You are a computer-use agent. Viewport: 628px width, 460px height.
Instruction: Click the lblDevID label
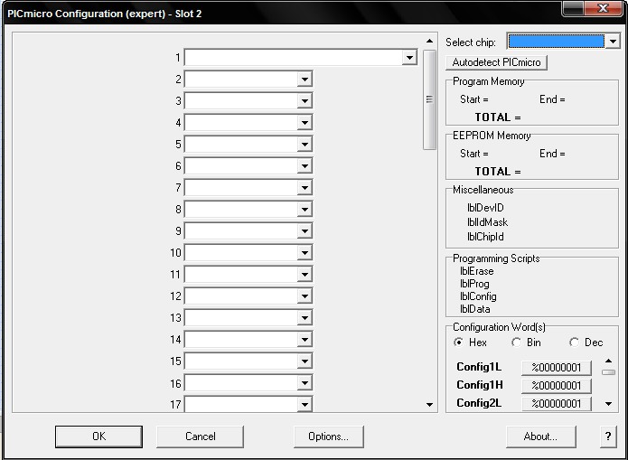point(485,208)
